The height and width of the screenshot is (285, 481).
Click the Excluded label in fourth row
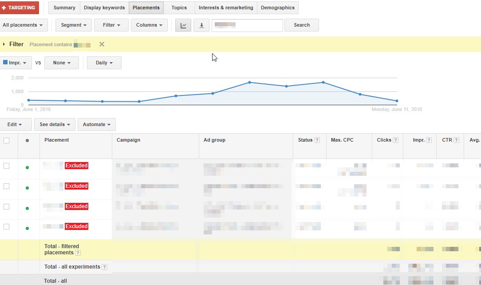76,226
